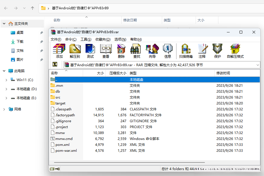Select the target folder

tap(155, 103)
